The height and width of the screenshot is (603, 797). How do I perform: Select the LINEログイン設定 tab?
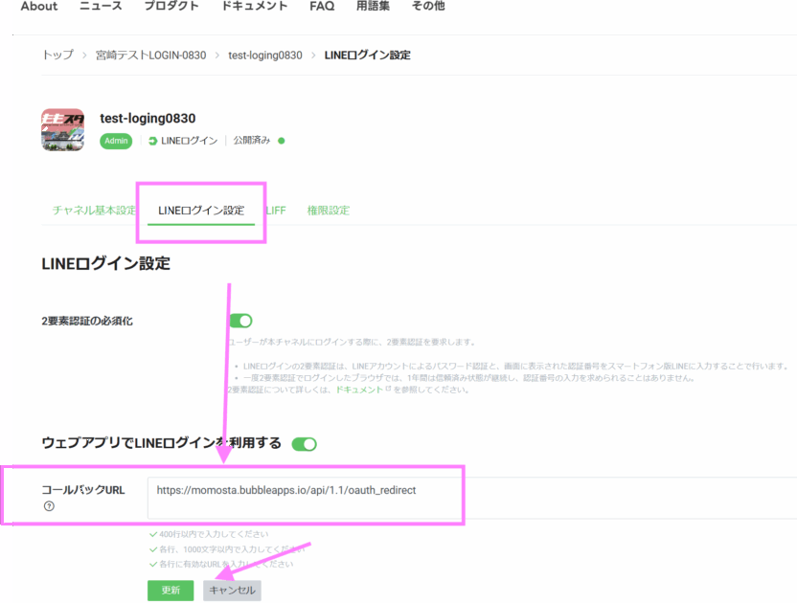pyautogui.click(x=201, y=211)
